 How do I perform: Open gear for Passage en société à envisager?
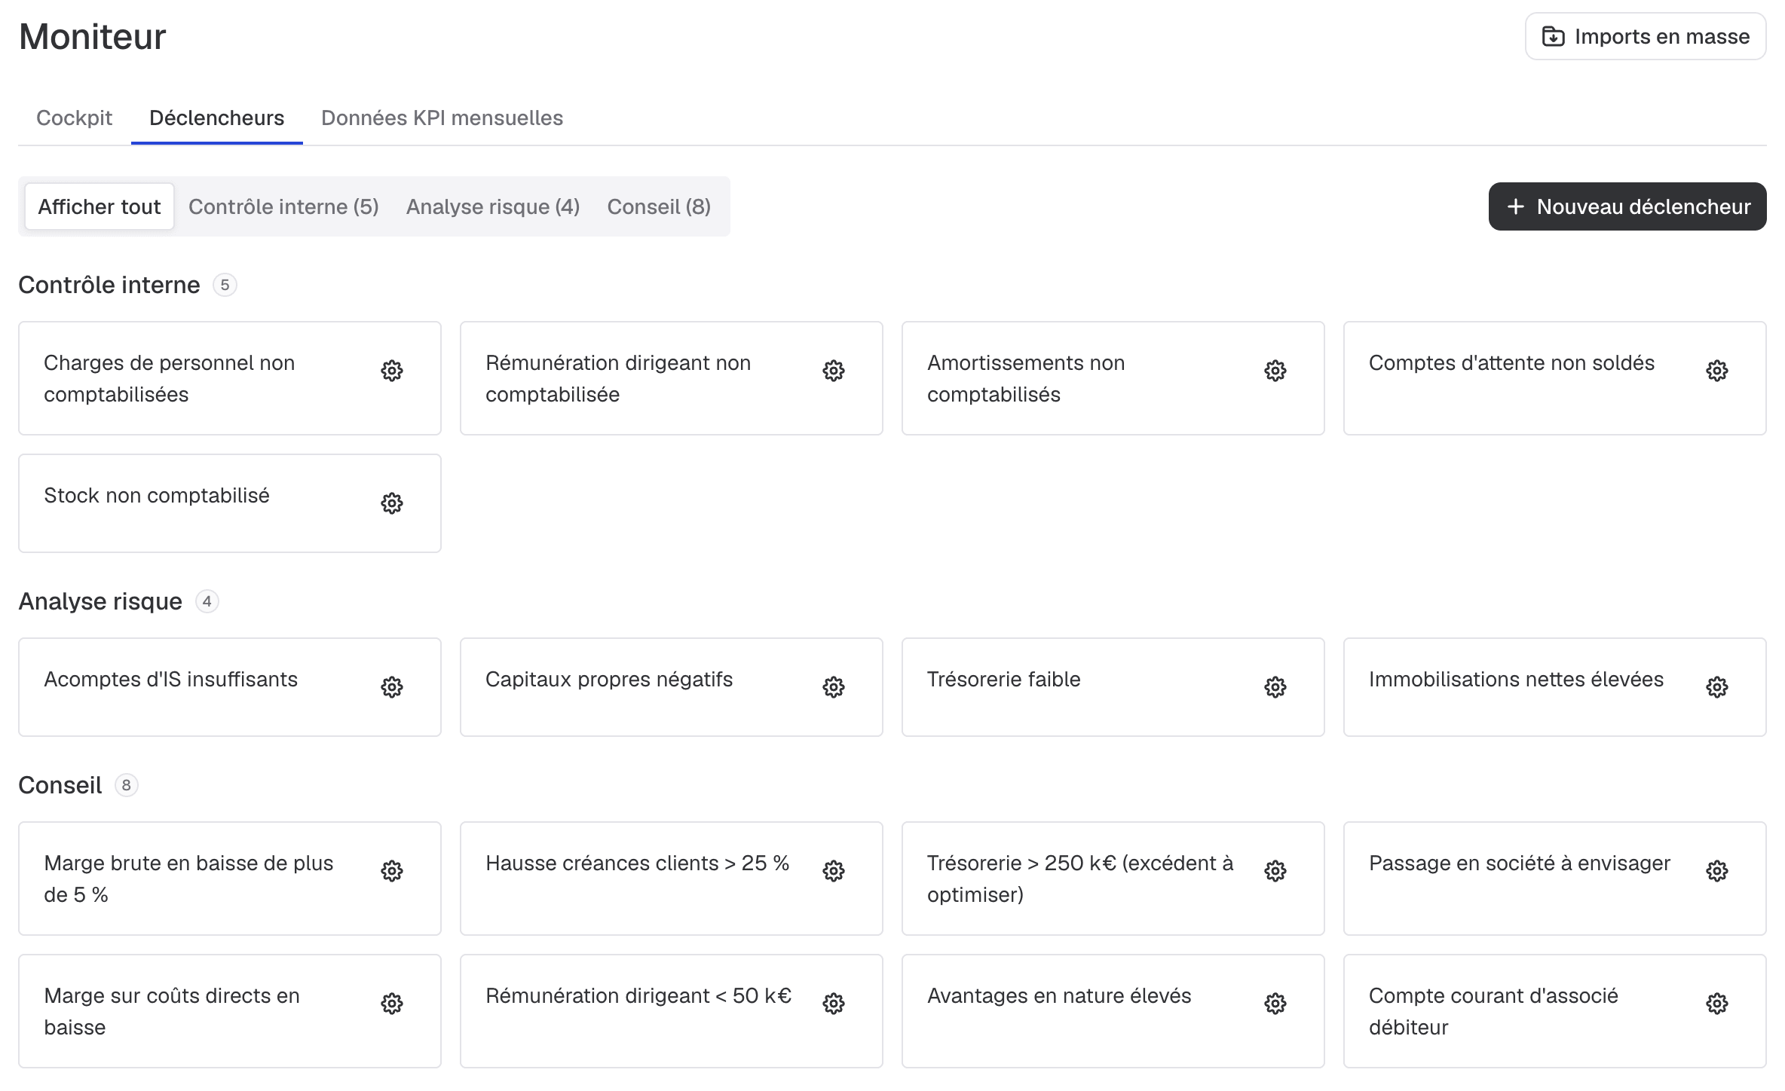pyautogui.click(x=1717, y=871)
